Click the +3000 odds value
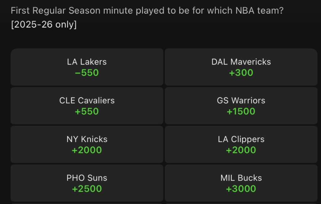Image resolution: width=321 pixels, height=204 pixels. [241, 189]
